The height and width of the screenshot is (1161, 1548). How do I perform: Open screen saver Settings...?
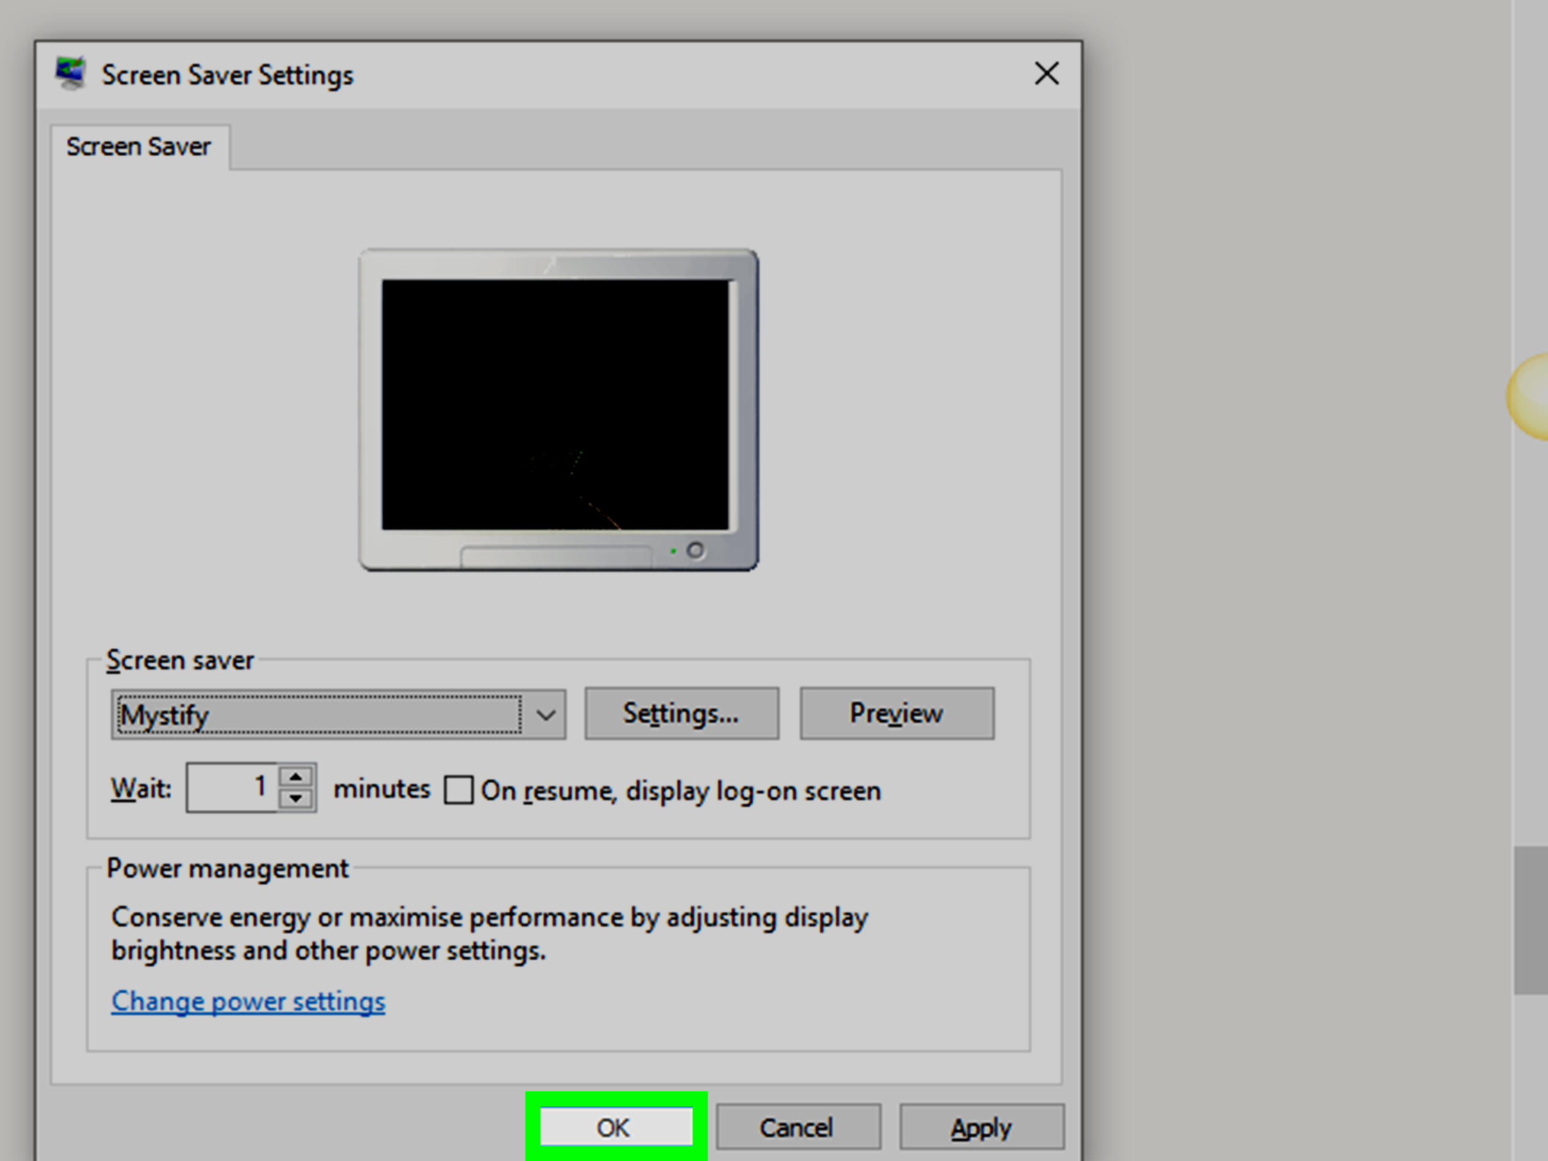click(682, 713)
